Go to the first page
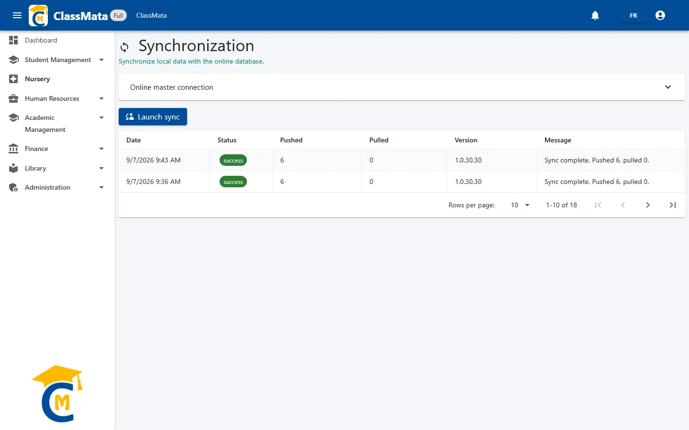Viewport: 689px width, 430px height. 598,205
